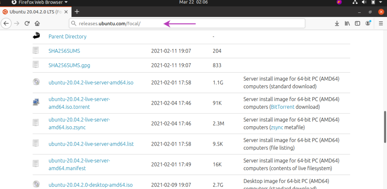The image size is (387, 189).
Task: Click disc icon for desktop-amd64.iso
Action: (x=36, y=184)
